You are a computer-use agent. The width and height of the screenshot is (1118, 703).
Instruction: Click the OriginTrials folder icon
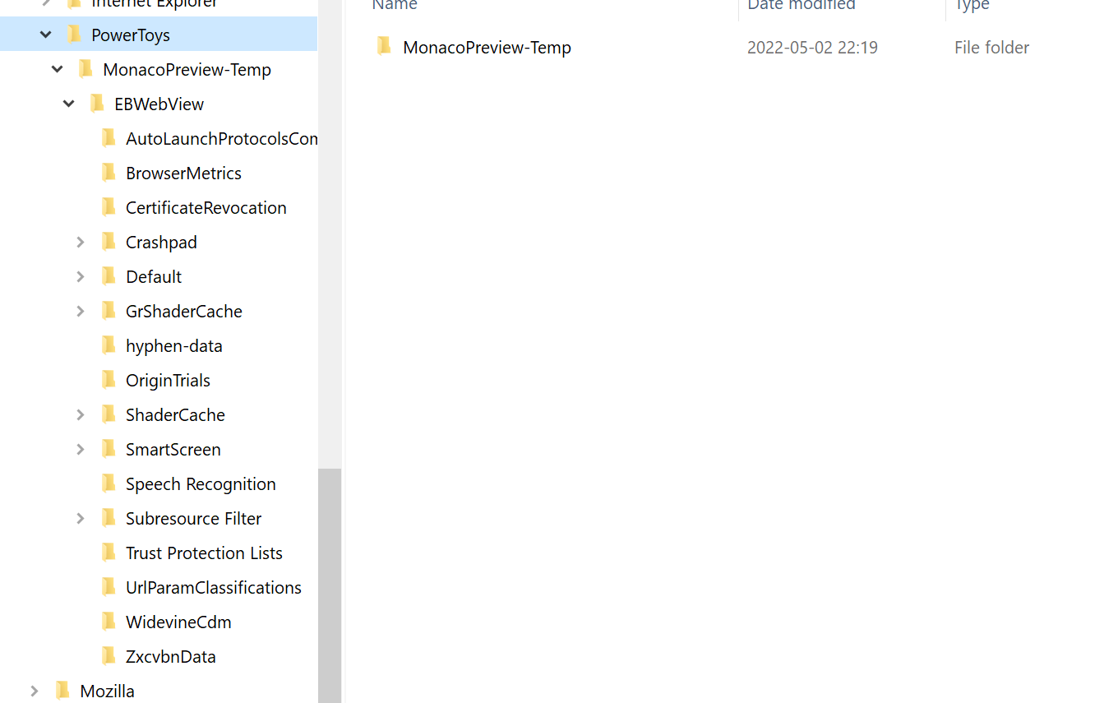109,379
